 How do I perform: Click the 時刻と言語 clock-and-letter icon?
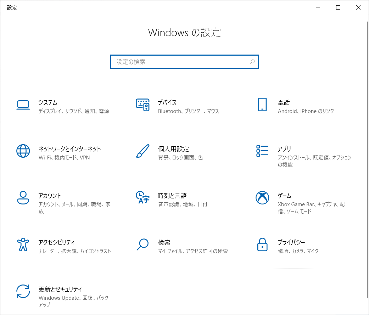click(142, 197)
